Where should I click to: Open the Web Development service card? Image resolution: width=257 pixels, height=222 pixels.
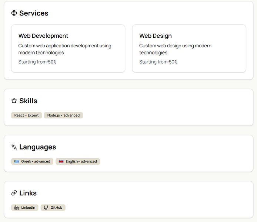[68, 48]
